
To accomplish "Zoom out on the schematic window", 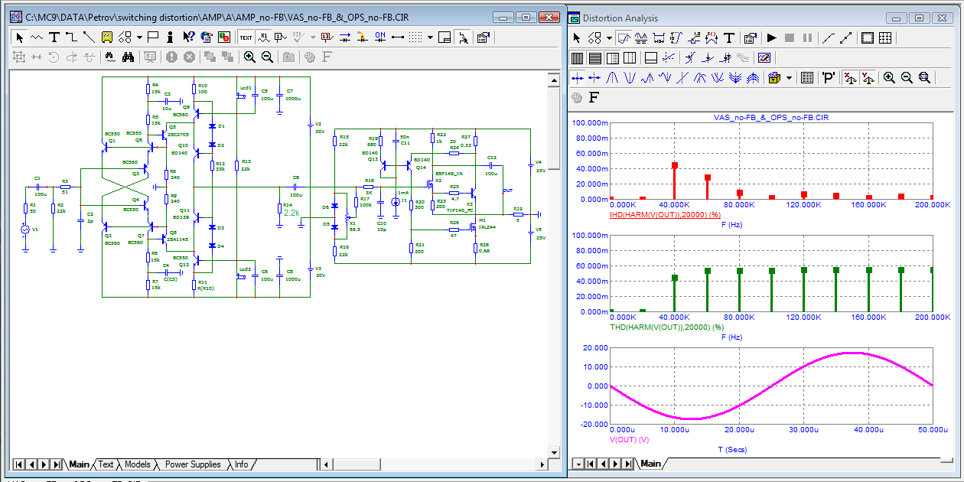I will (x=267, y=57).
